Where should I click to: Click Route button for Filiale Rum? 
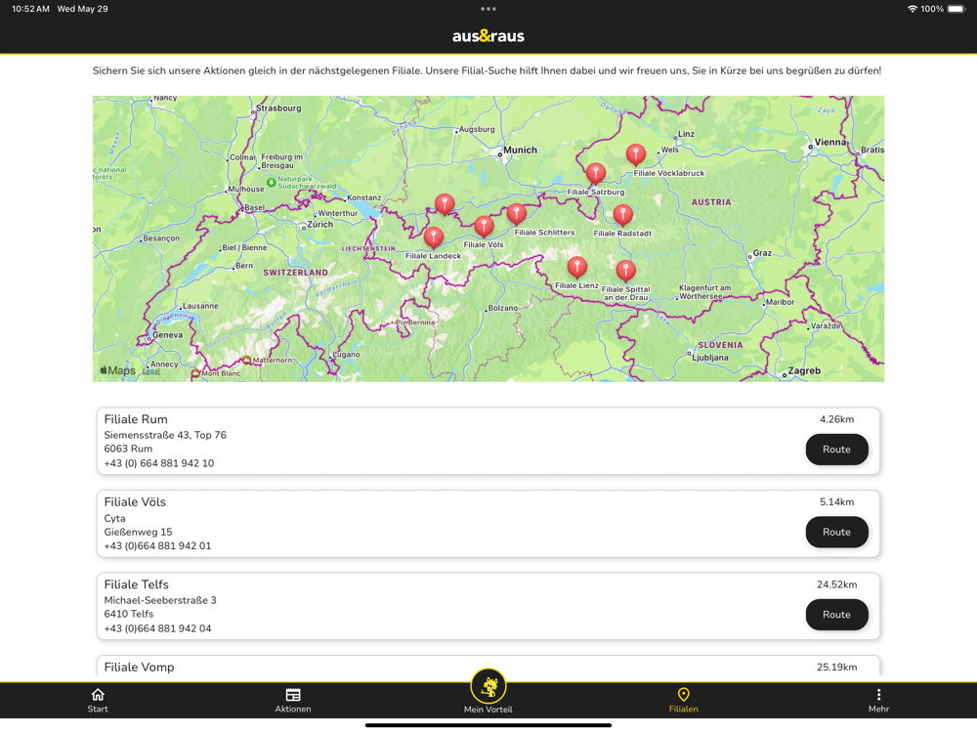coord(836,450)
